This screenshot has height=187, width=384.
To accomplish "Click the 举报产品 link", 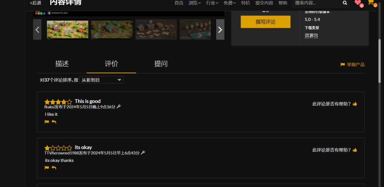I will (356, 65).
